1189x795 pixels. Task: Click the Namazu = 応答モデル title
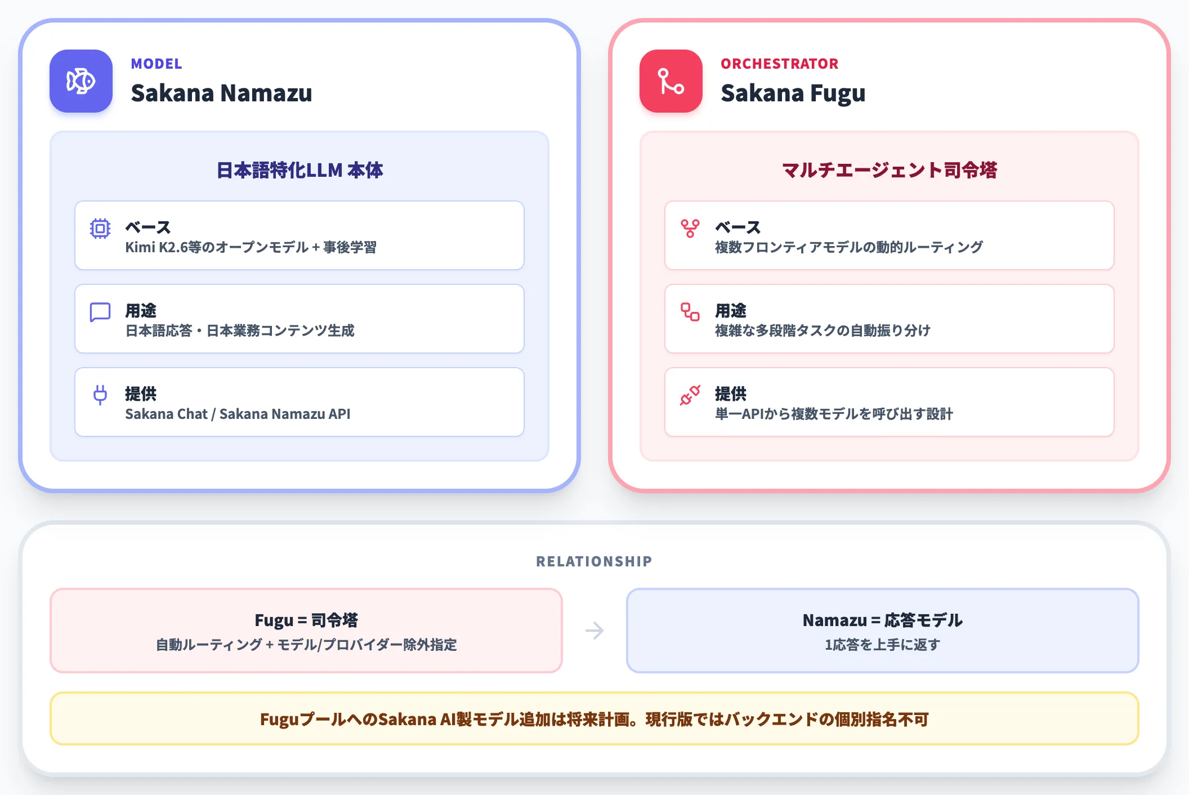click(883, 620)
